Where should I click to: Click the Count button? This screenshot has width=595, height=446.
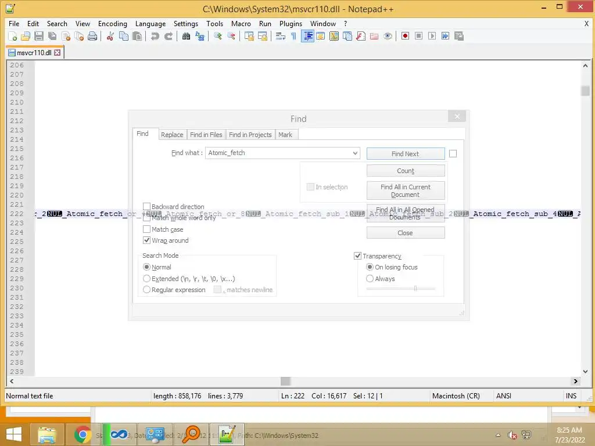pyautogui.click(x=405, y=171)
